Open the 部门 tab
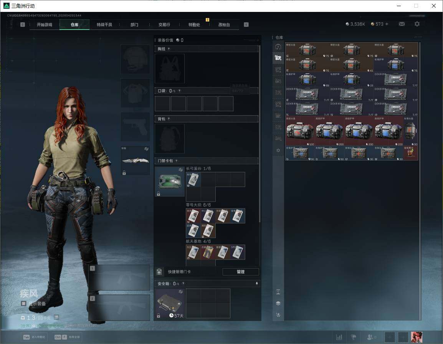 click(x=134, y=25)
